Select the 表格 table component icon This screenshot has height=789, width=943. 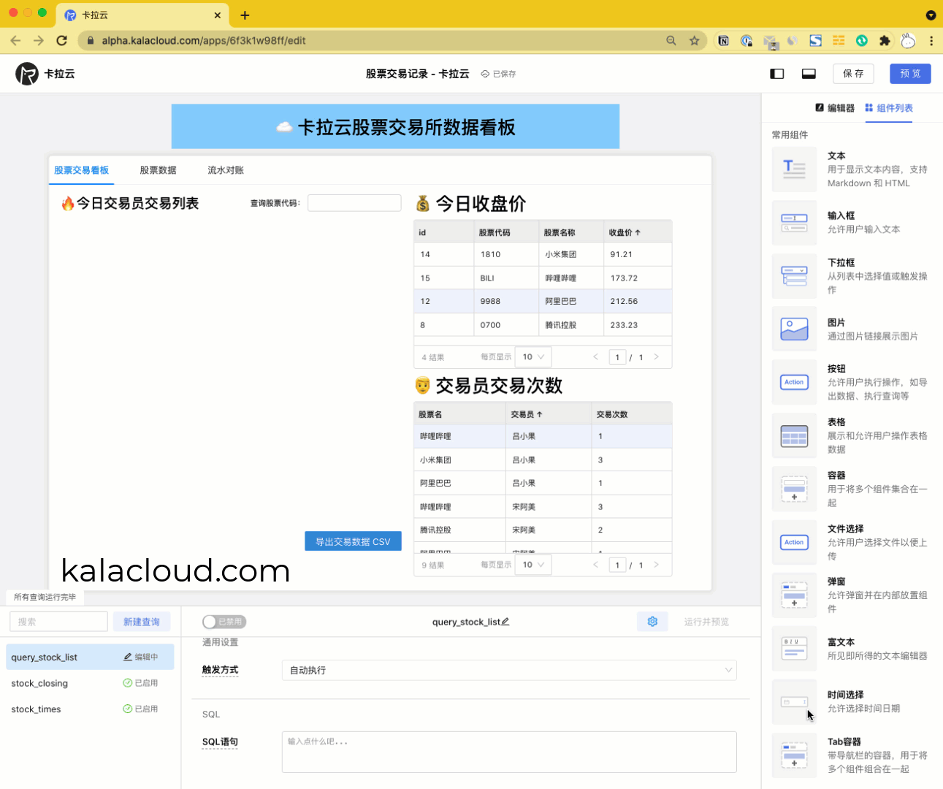(794, 436)
